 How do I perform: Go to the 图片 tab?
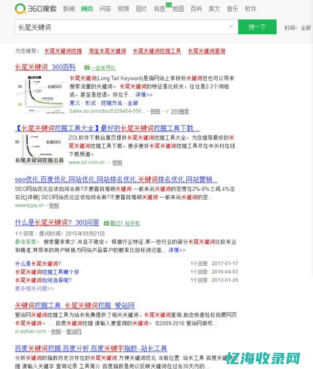(x=141, y=9)
